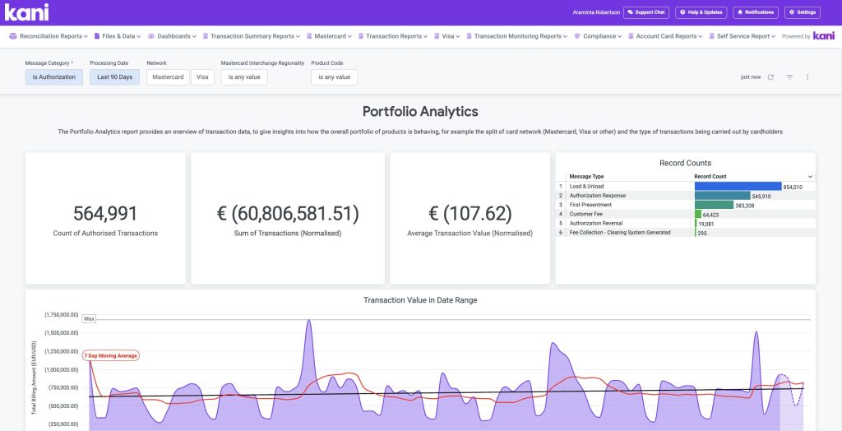842x431 pixels.
Task: Set the Product Code filter value
Action: tap(334, 77)
